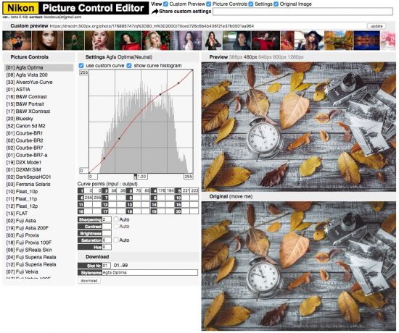Select the Fuji Velvia picture control
The height and width of the screenshot is (333, 399).
[x=22, y=271]
